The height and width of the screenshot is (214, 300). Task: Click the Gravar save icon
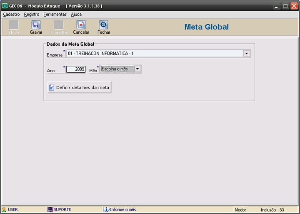point(36,25)
